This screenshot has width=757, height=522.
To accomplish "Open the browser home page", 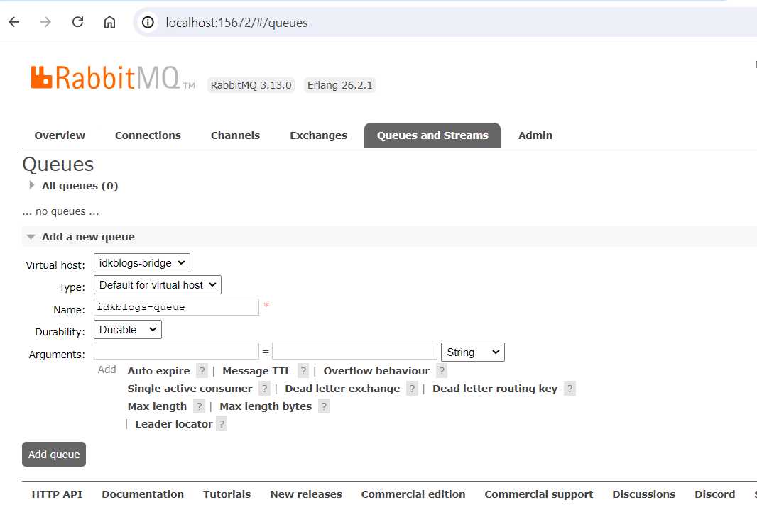I will 109,22.
